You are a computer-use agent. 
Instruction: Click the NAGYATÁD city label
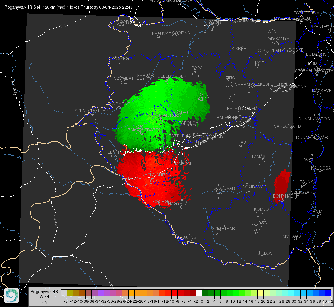(x=179, y=203)
